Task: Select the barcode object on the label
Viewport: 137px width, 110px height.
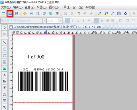Action: point(43,80)
